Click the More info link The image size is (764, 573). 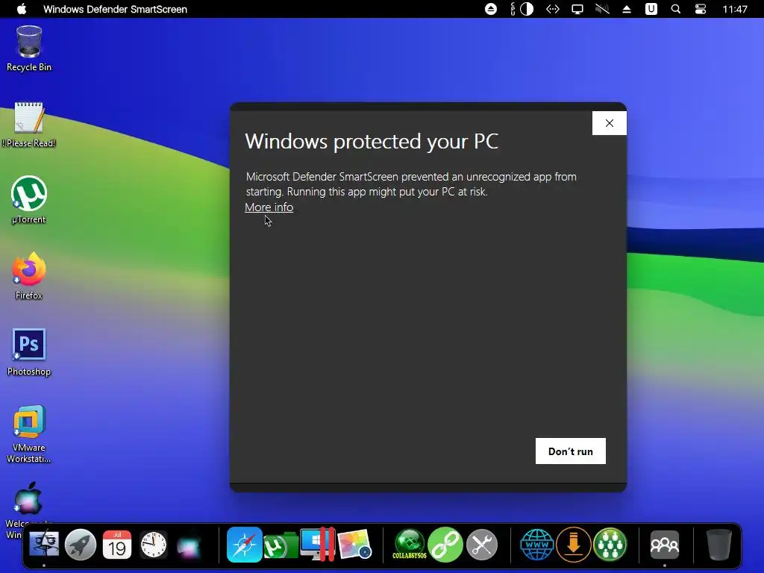pyautogui.click(x=269, y=207)
